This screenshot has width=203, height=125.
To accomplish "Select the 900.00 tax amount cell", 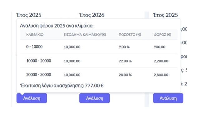I will pos(160,47).
